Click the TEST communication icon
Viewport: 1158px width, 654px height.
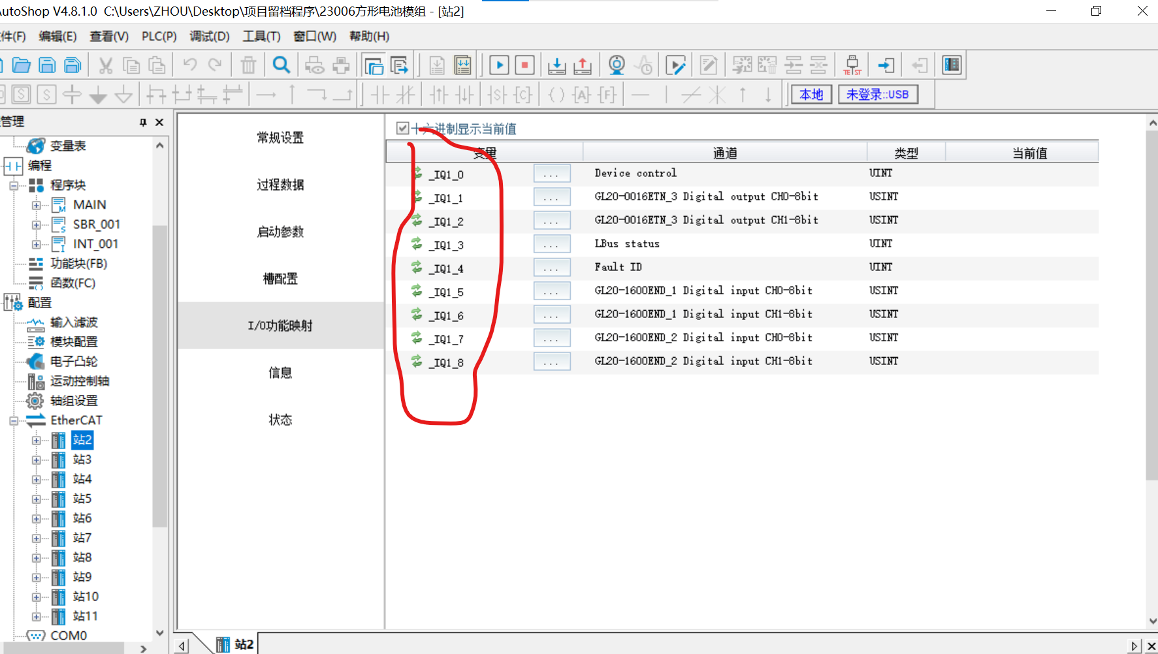[x=852, y=65]
